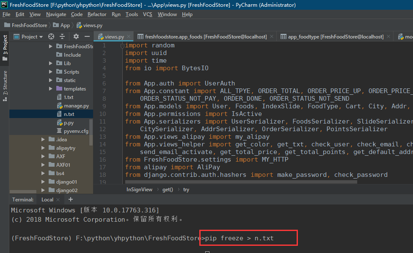Viewport: 413px width, 253px height.
Task: Open Project panel settings gear
Action: point(76,36)
